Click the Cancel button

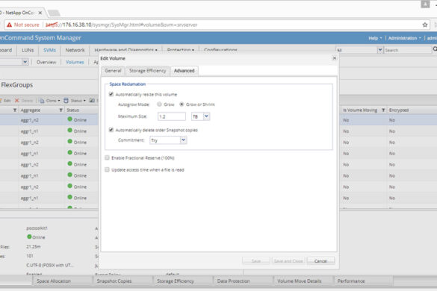[320, 261]
